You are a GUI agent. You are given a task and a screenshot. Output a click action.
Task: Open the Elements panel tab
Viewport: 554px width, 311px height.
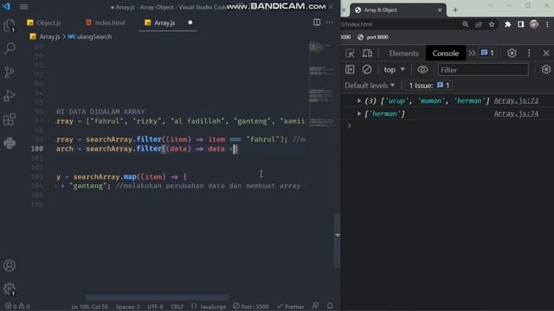pyautogui.click(x=403, y=54)
